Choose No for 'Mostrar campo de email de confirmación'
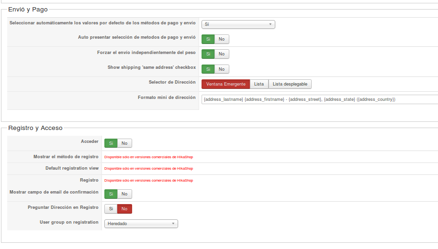Image resolution: width=438 pixels, height=249 pixels. tap(124, 194)
